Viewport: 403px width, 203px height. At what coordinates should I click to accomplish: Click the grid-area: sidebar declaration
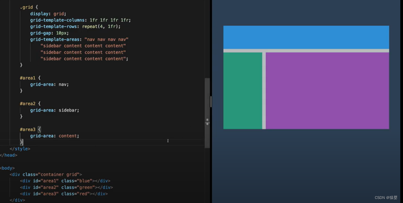(55, 110)
